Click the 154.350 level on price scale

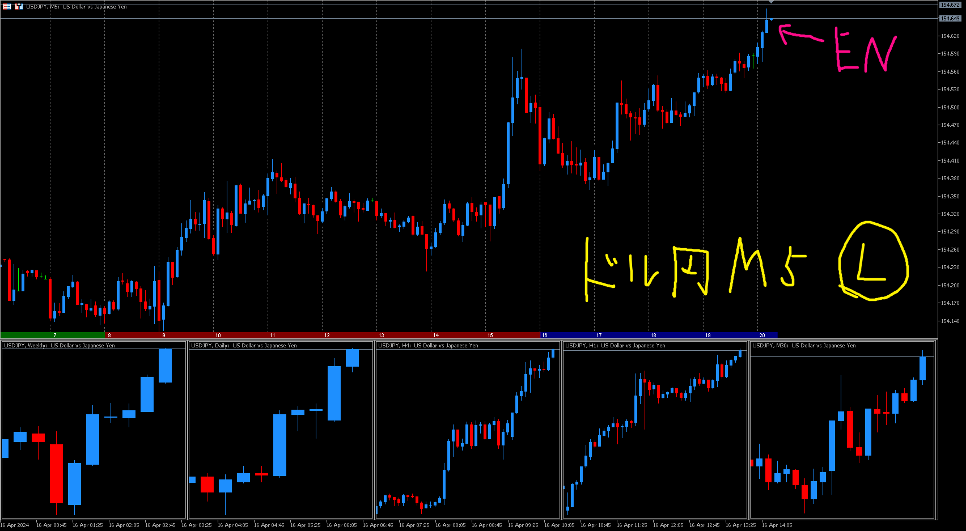tap(950, 197)
